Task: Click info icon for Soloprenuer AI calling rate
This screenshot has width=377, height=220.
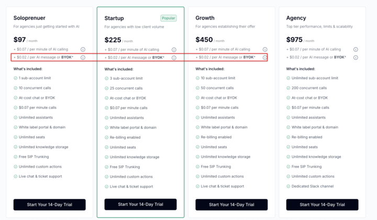Action: (83, 49)
